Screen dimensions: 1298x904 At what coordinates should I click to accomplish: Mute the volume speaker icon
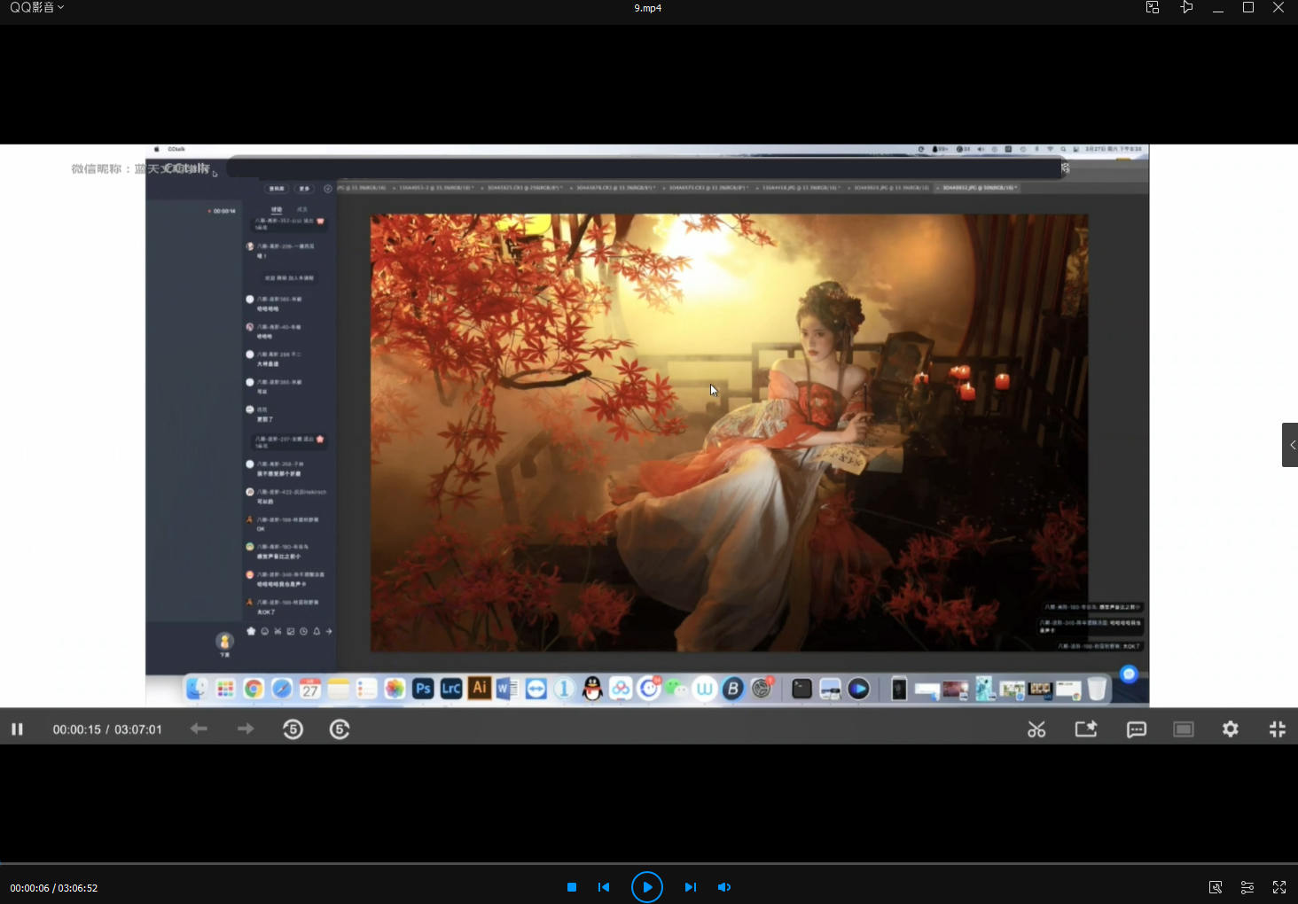[x=724, y=887]
